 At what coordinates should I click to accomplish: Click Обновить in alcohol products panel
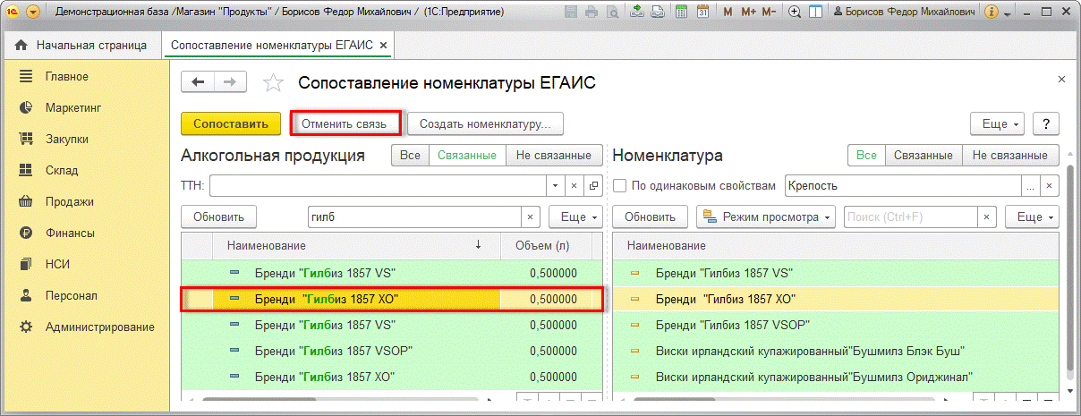point(218,216)
